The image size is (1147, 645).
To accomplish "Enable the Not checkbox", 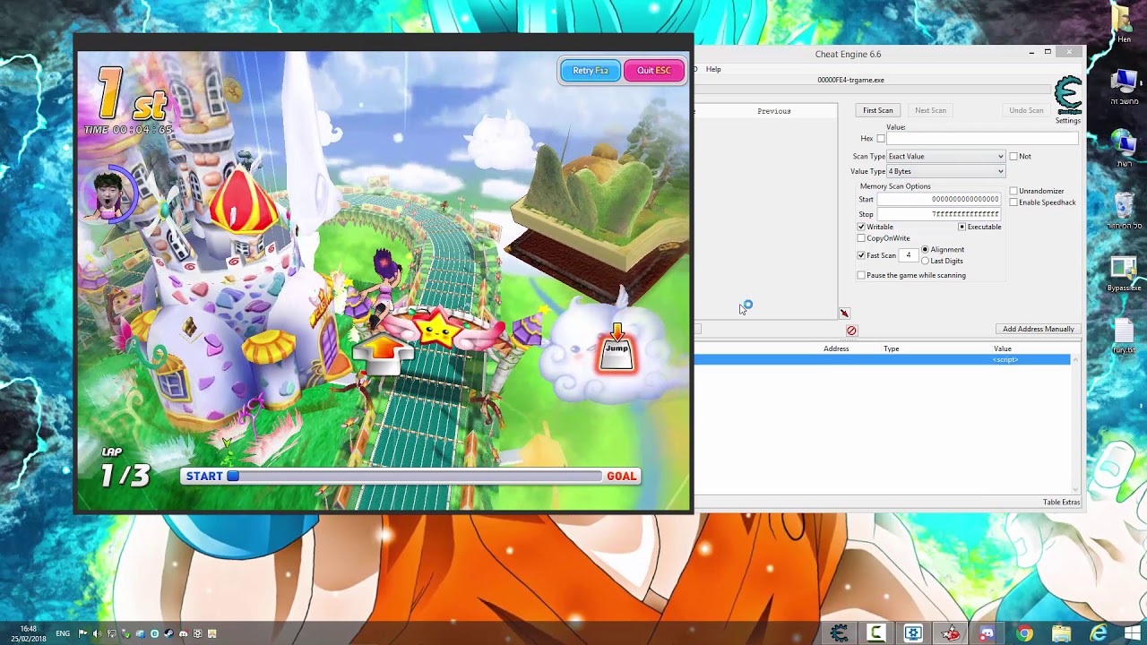I will click(1013, 156).
